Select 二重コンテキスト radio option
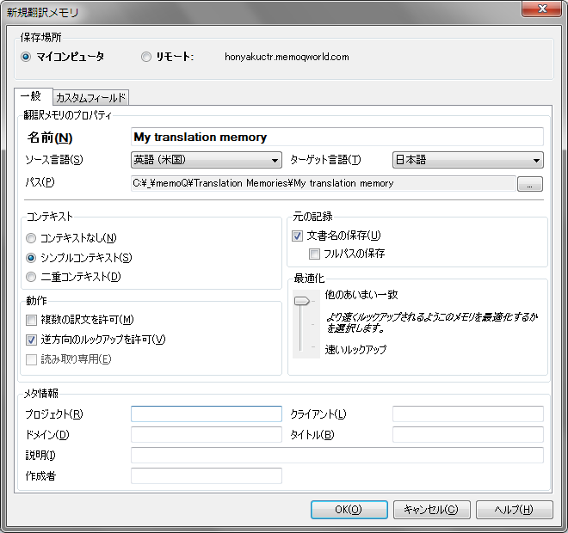568x533 pixels. pyautogui.click(x=32, y=277)
